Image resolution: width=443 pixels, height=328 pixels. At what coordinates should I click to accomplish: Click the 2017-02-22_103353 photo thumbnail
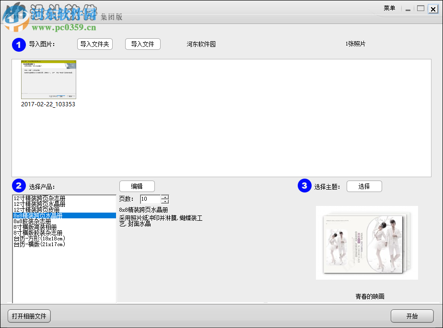point(48,79)
